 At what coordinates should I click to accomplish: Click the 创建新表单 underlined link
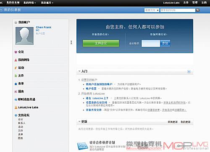pyautogui.click(x=154, y=110)
